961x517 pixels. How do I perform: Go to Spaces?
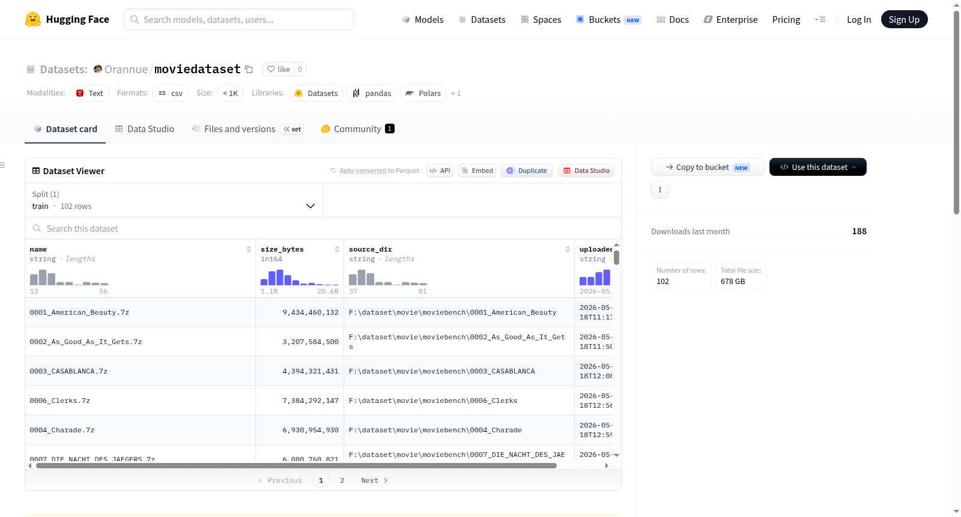(541, 20)
